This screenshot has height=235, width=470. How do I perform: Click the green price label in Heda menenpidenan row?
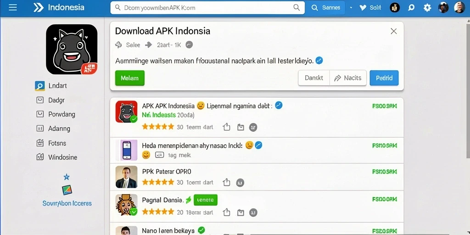385,145
